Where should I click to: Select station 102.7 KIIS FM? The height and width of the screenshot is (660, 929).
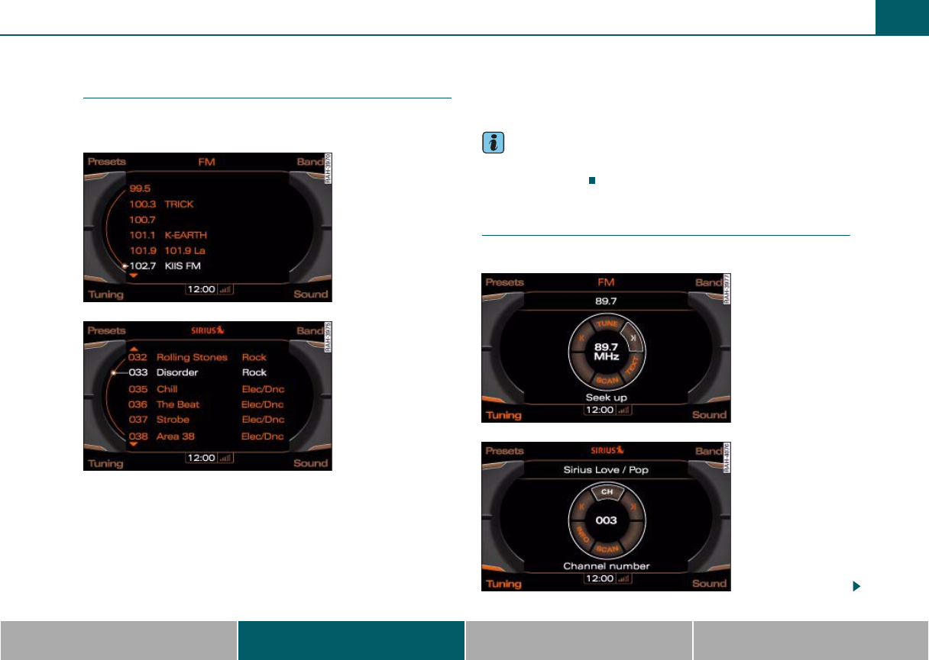[x=166, y=266]
